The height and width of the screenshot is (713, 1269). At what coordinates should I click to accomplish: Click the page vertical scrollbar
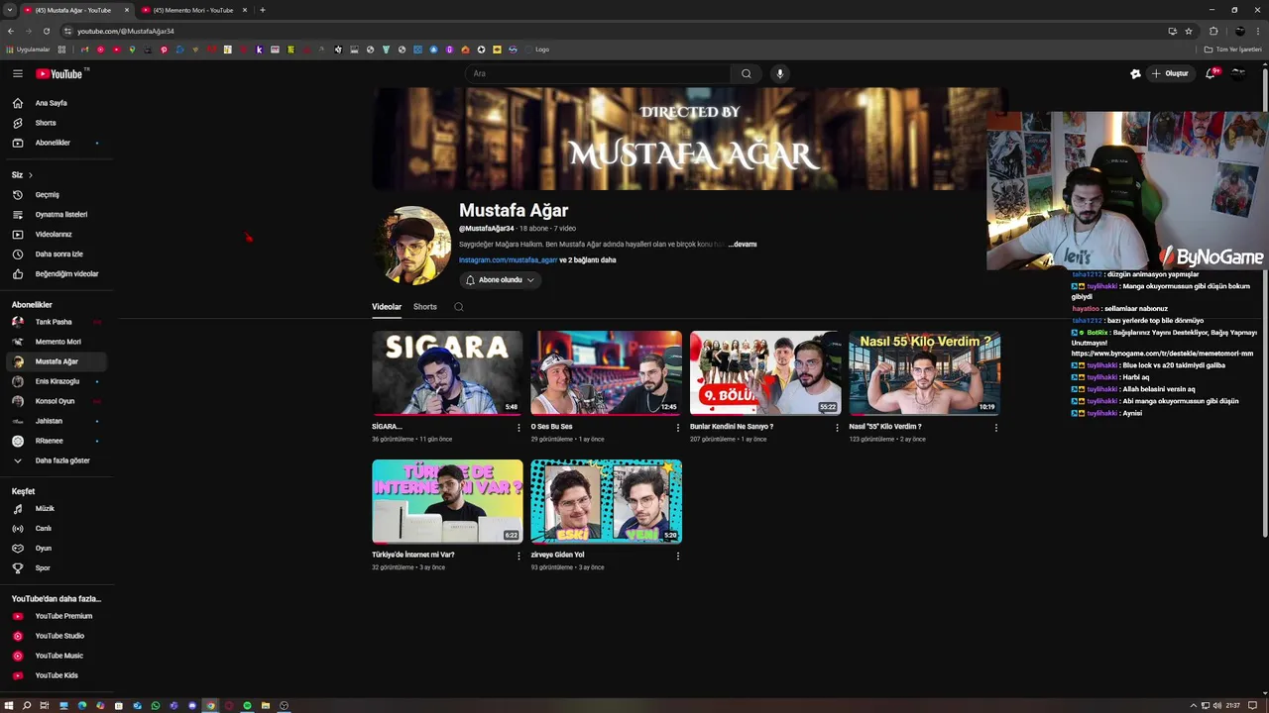coord(1265,302)
